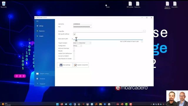The width and height of the screenshot is (188, 106).
Task: Select the NFS-e_Ema... desktop file
Action: [x=130, y=5]
